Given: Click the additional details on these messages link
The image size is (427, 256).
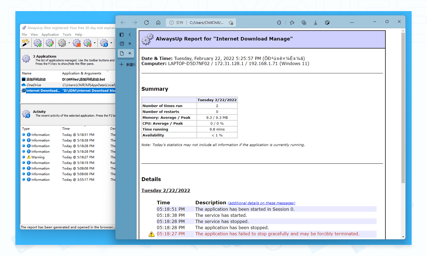Looking at the screenshot, I should tap(261, 203).
